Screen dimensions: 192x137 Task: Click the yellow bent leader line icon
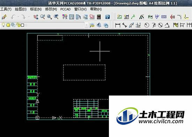pyautogui.click(x=186, y=17)
